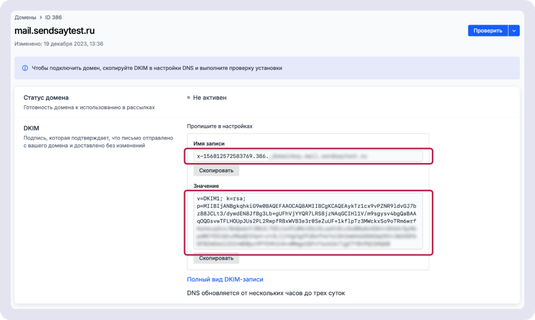Click the breadcrumb chevron separator after Домены
The height and width of the screenshot is (320, 535).
pyautogui.click(x=41, y=18)
